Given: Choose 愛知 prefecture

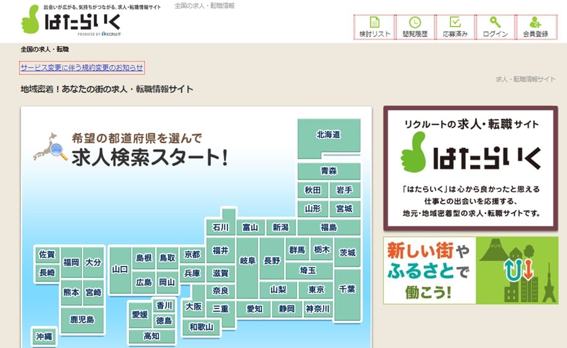Looking at the screenshot, I should point(255,309).
